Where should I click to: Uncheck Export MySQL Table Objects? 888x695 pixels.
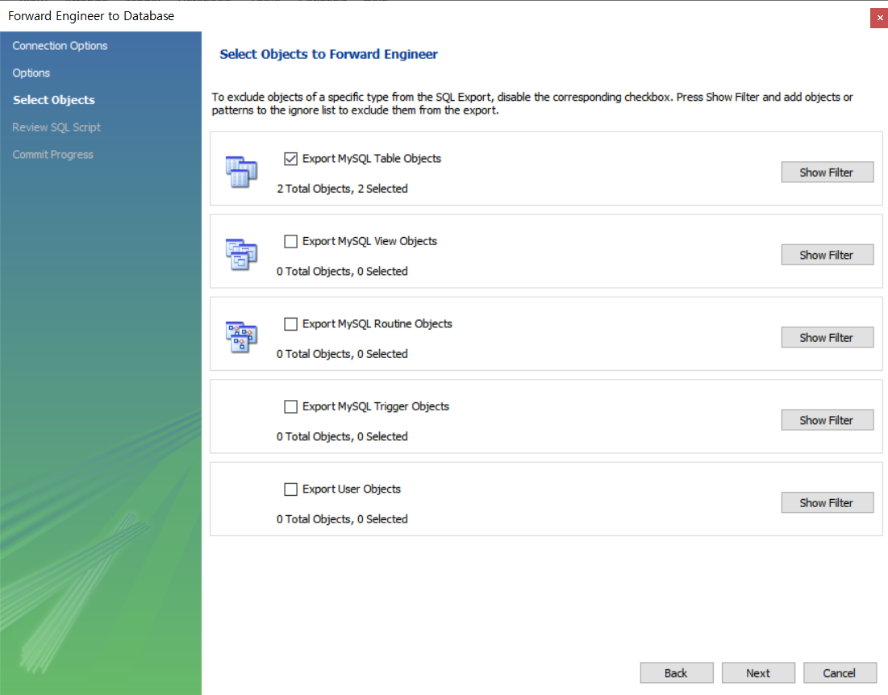(290, 159)
